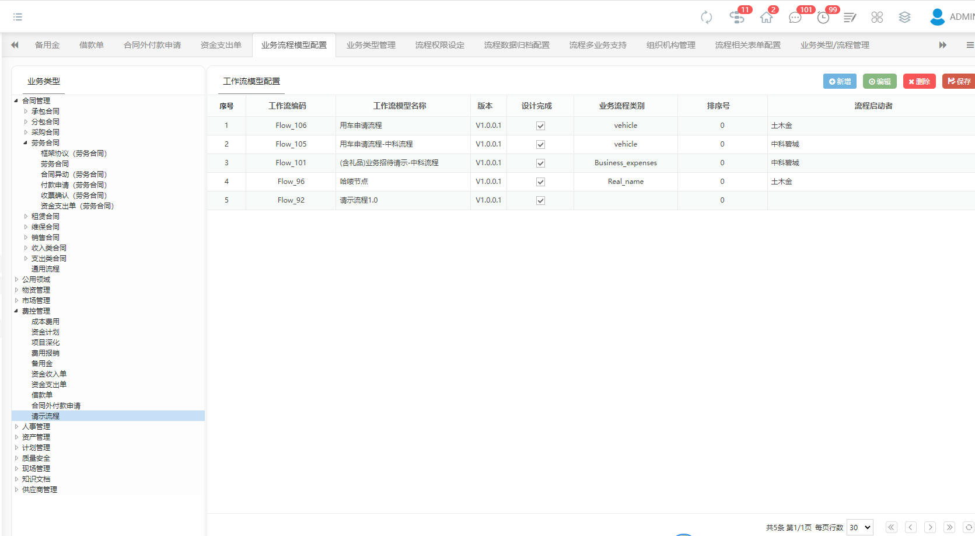Open rows-per-page dropdown showing 30
Image resolution: width=975 pixels, height=536 pixels.
point(860,527)
